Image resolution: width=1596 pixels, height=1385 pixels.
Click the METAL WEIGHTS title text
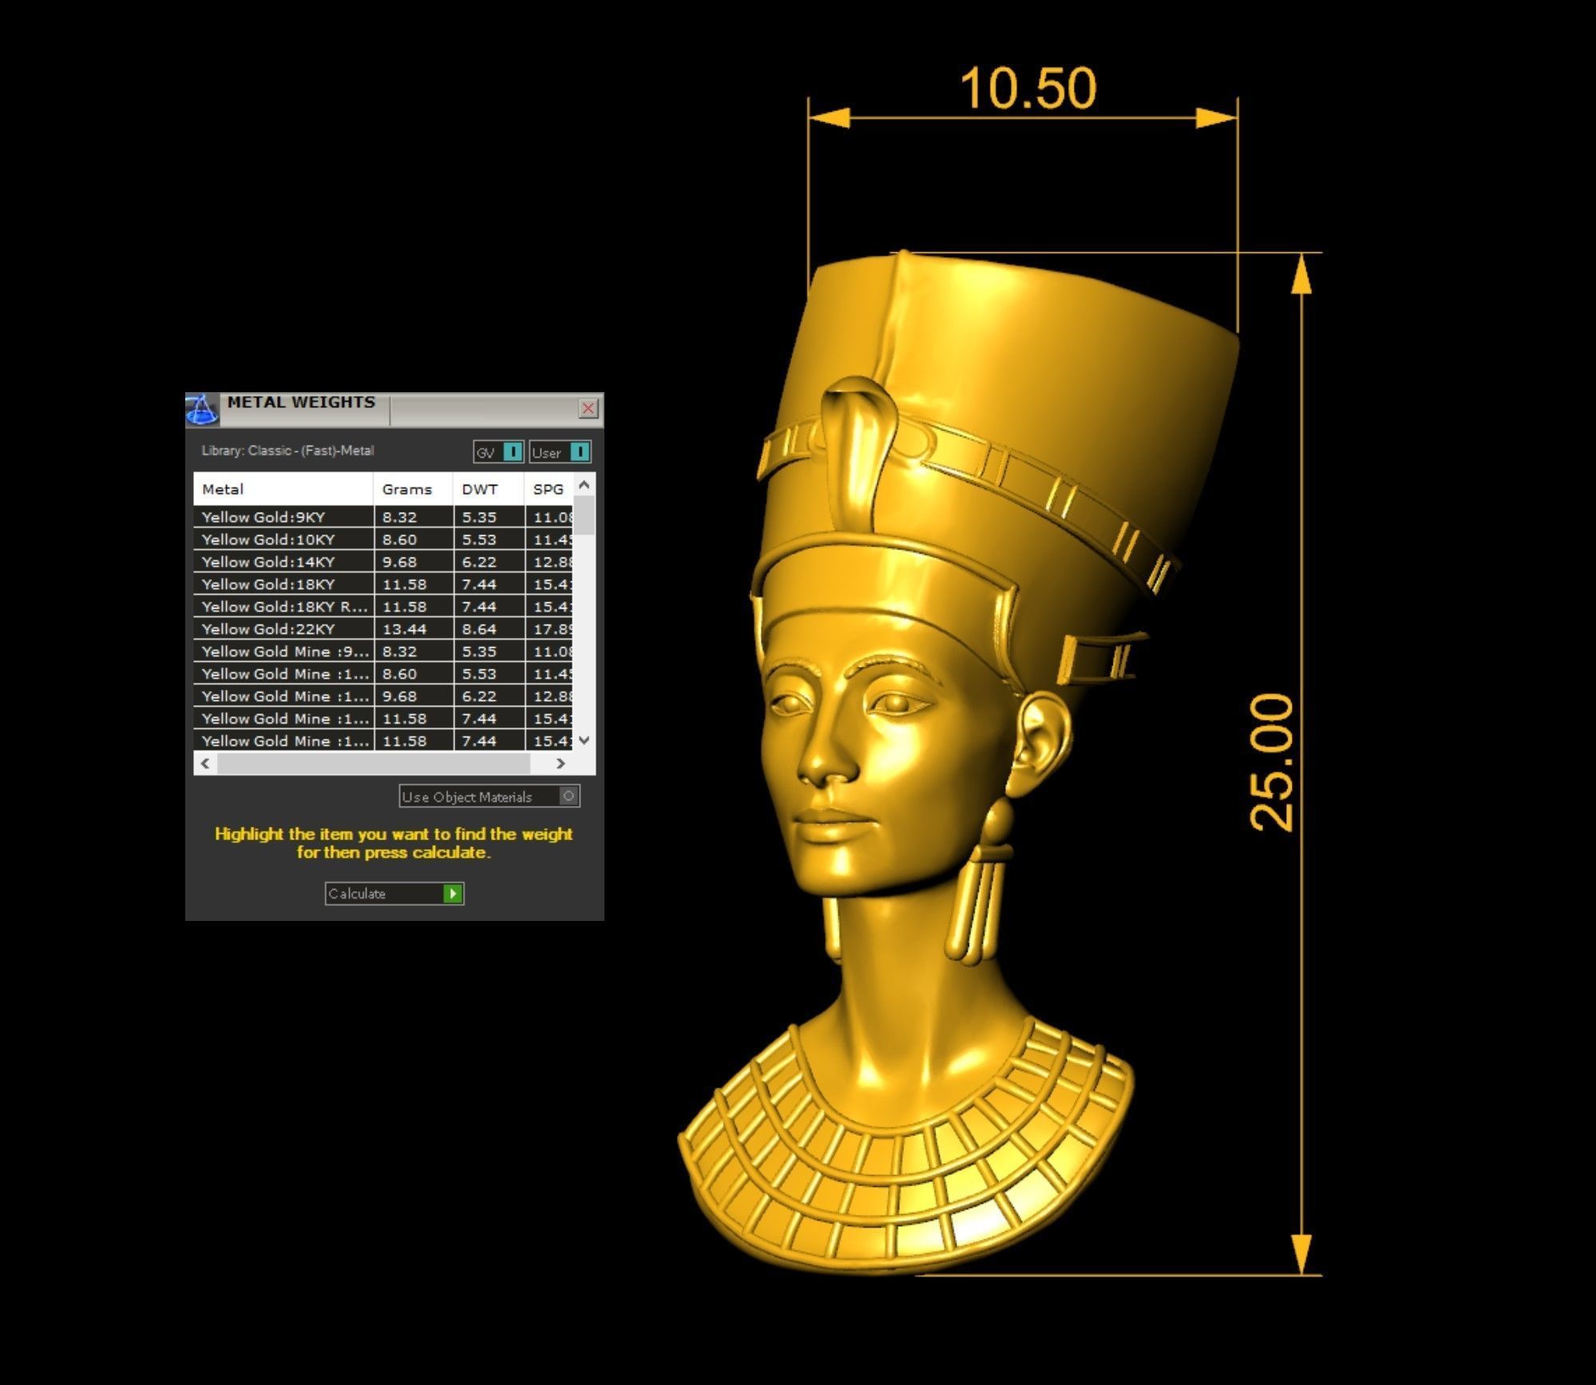tap(301, 402)
